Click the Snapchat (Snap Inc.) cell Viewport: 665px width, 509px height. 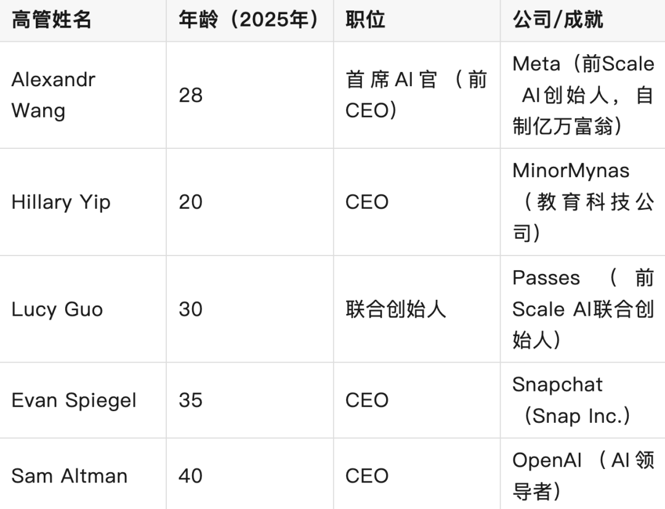573,400
